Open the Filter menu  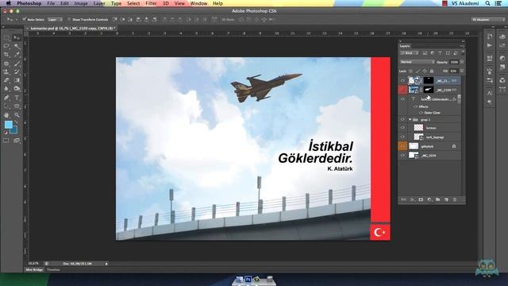point(151,3)
